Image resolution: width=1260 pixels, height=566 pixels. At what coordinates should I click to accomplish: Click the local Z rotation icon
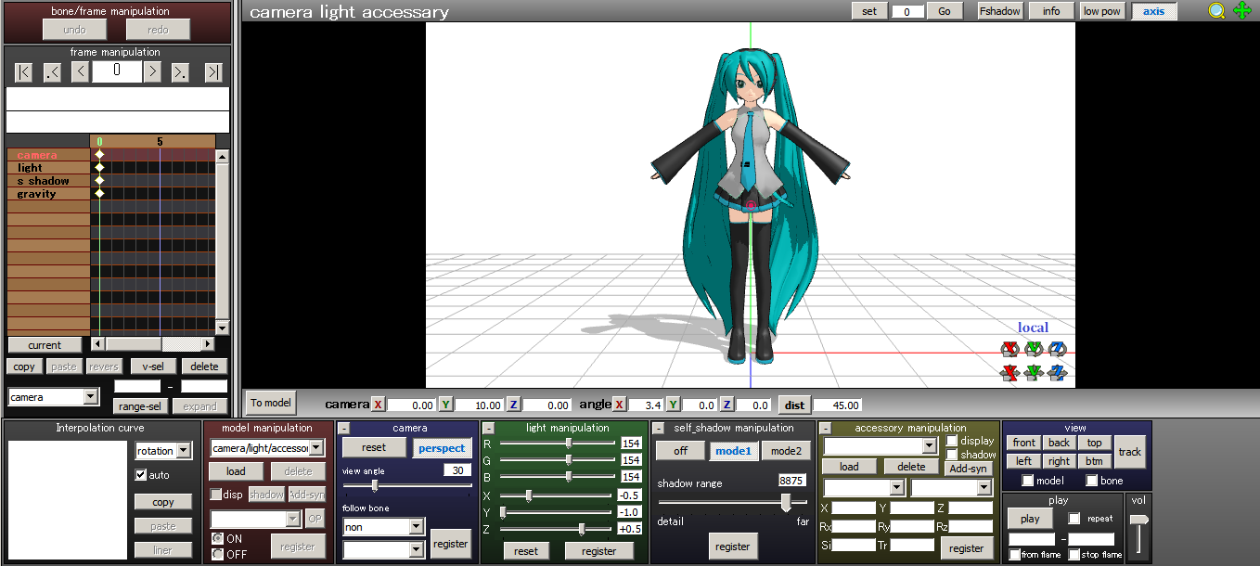[1058, 349]
